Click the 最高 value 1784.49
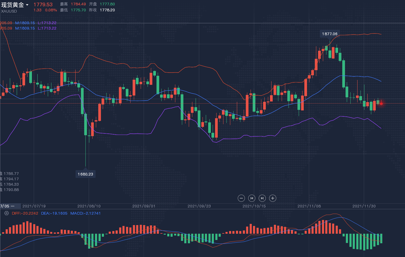This screenshot has height=257, width=405. pyautogui.click(x=78, y=4)
